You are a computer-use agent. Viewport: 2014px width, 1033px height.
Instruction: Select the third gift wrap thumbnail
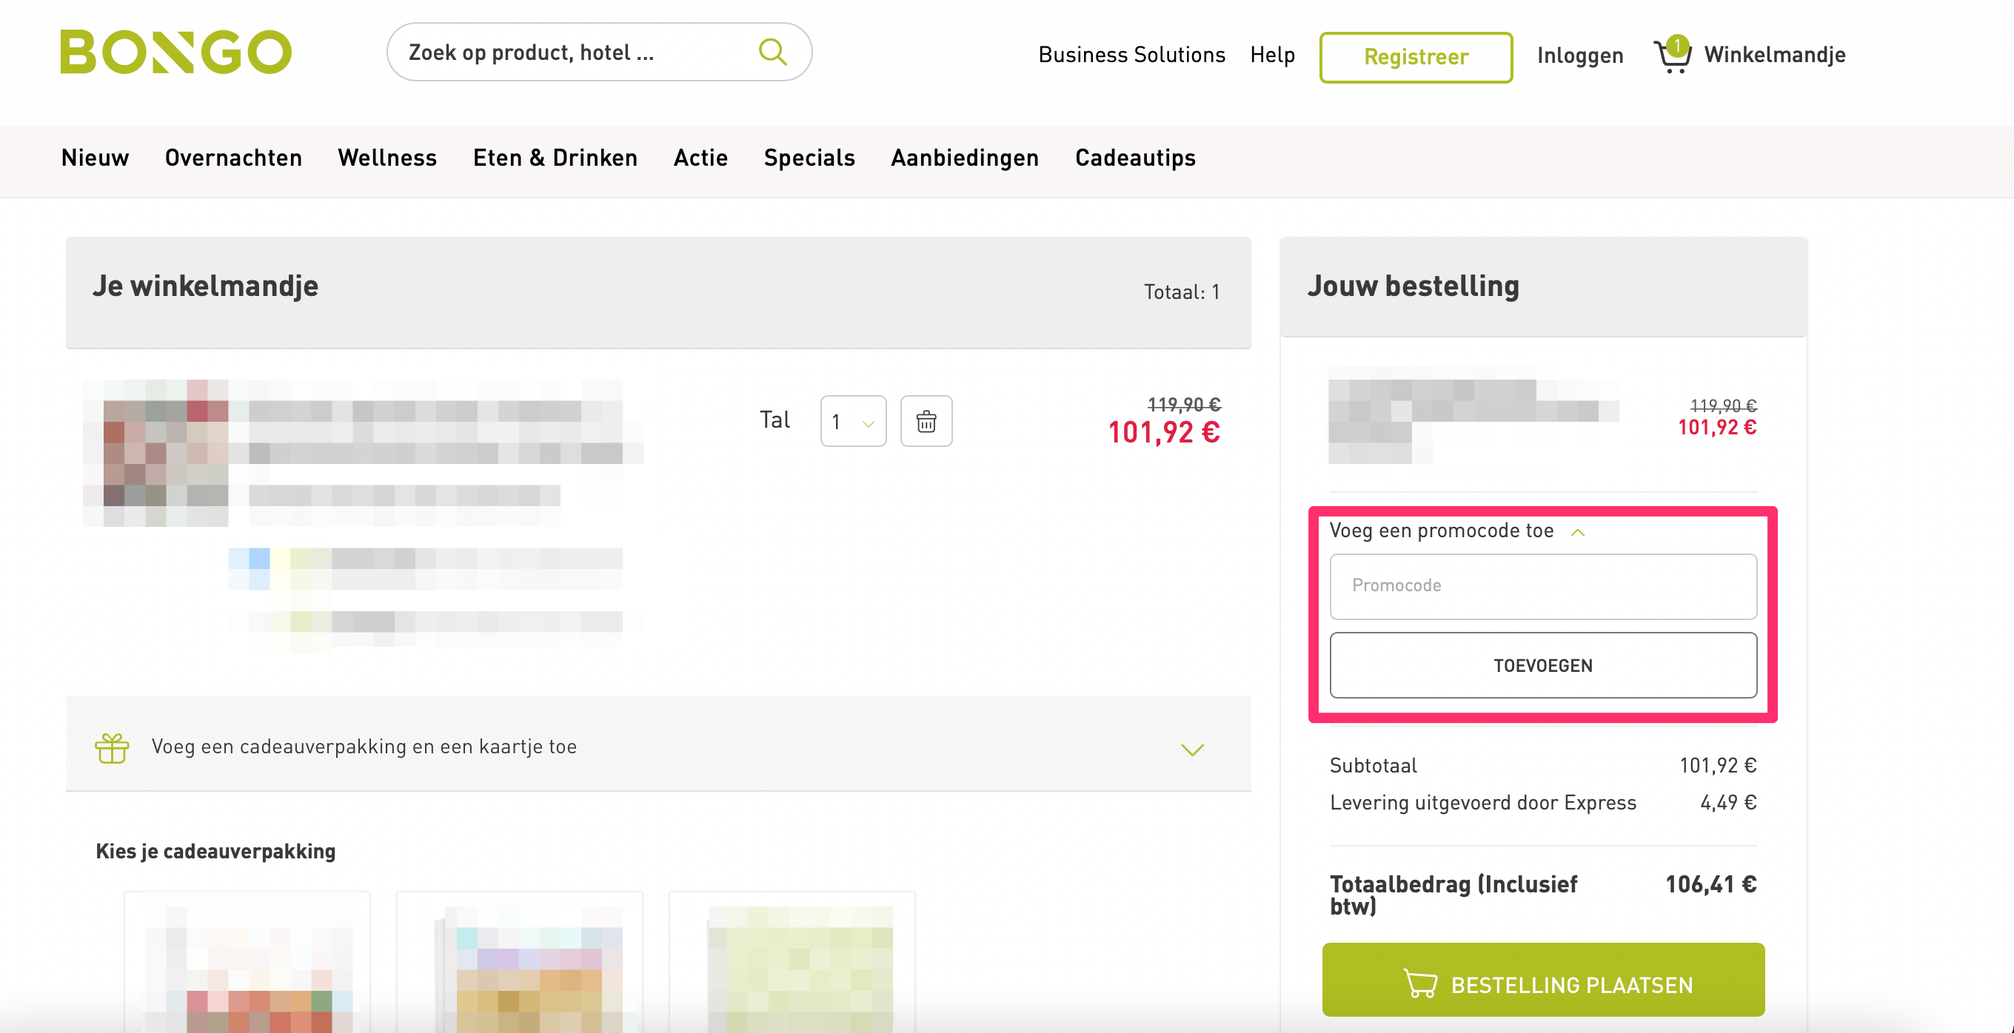click(x=792, y=963)
